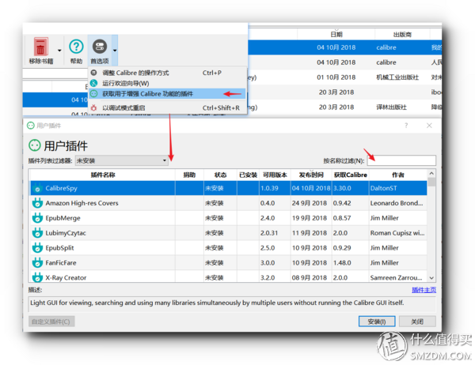Select the EpubMerge plugin row
The image size is (475, 365).
point(229,218)
